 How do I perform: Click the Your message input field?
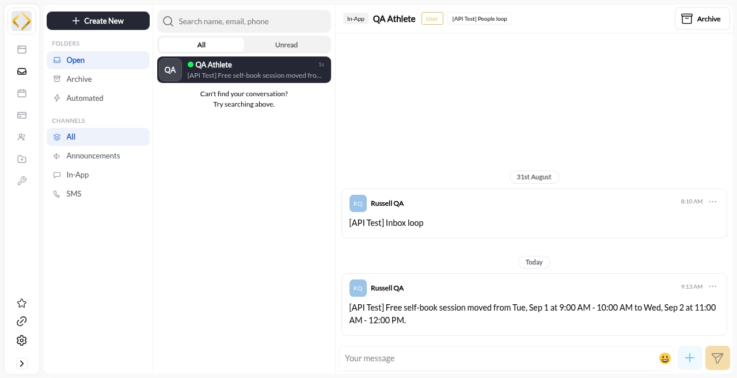499,358
